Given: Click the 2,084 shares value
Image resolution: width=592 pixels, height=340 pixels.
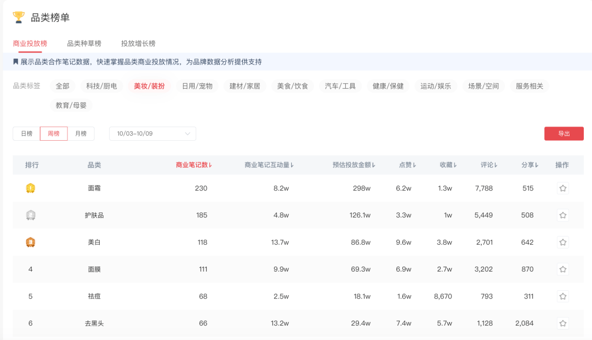Looking at the screenshot, I should point(525,323).
